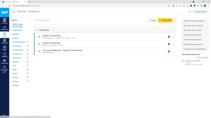Image resolution: width=211 pixels, height=118 pixels.
Task: Click hidden-eye icon next to Rubrics
Action: pyautogui.click(x=27, y=77)
